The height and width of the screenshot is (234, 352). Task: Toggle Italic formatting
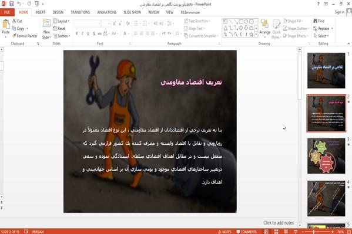click(x=82, y=33)
